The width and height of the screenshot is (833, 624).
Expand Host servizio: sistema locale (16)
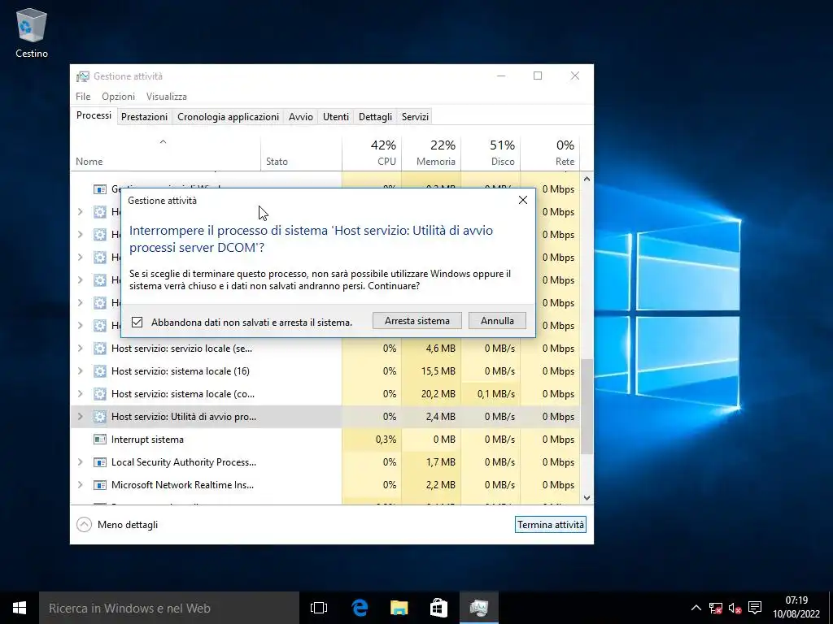(x=81, y=370)
